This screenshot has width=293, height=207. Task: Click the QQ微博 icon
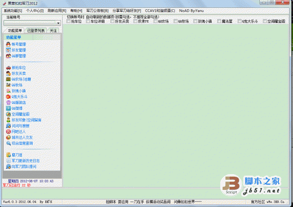click(8, 108)
